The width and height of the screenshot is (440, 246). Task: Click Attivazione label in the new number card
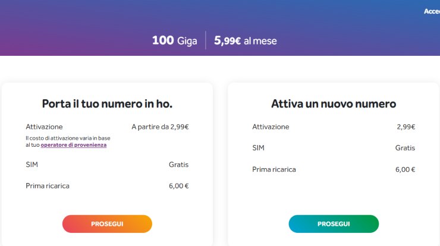[271, 127]
